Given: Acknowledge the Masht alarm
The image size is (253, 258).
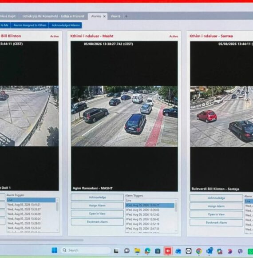Looking at the screenshot, I should point(97,197).
